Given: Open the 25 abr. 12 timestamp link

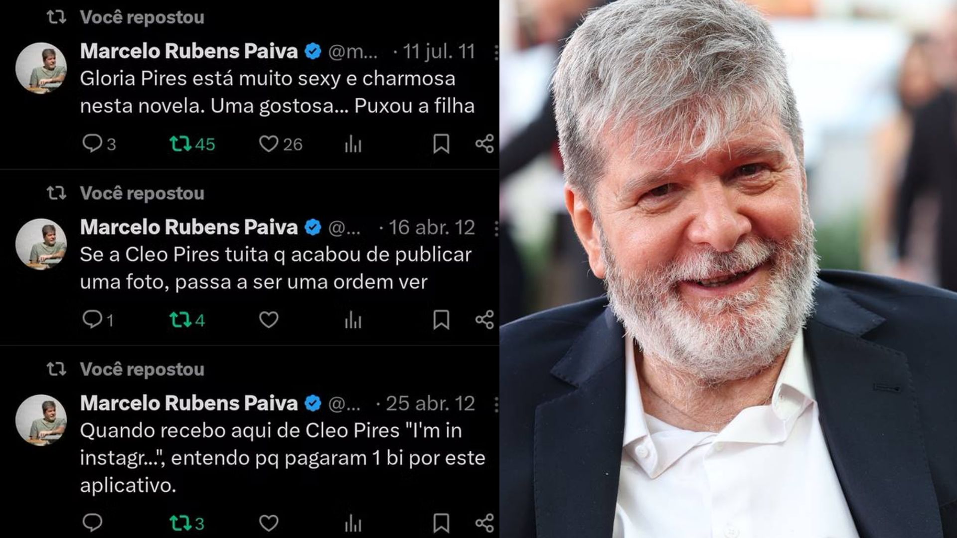Looking at the screenshot, I should [x=430, y=403].
